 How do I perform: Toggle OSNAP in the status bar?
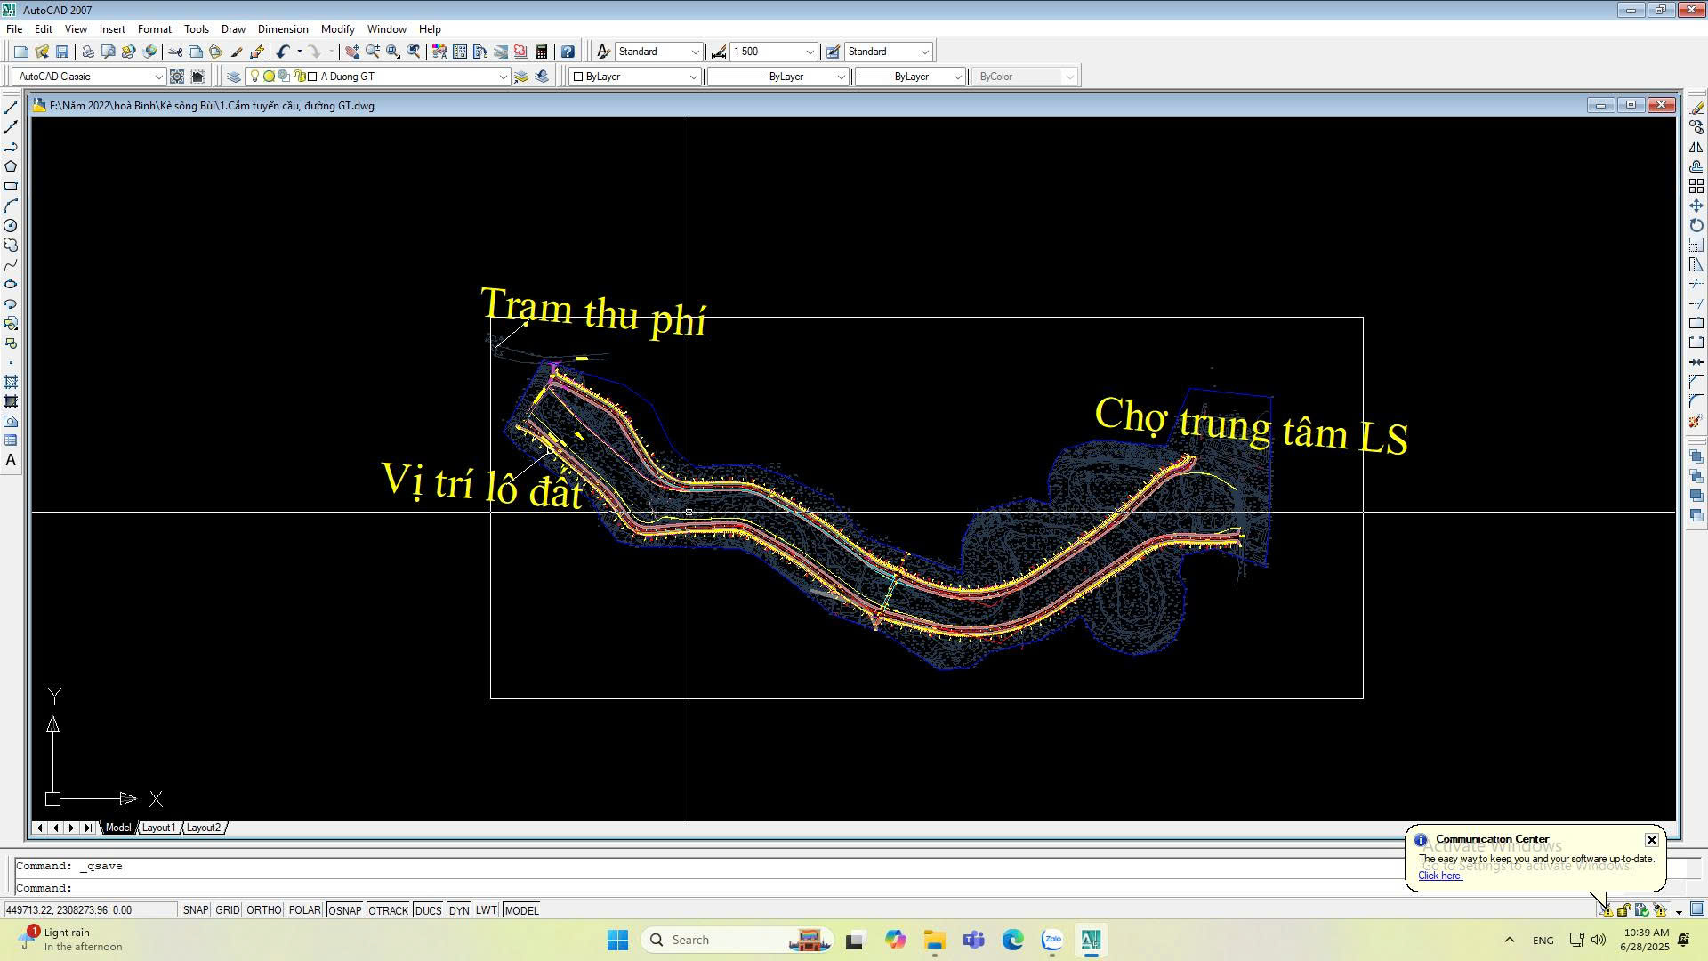point(344,910)
